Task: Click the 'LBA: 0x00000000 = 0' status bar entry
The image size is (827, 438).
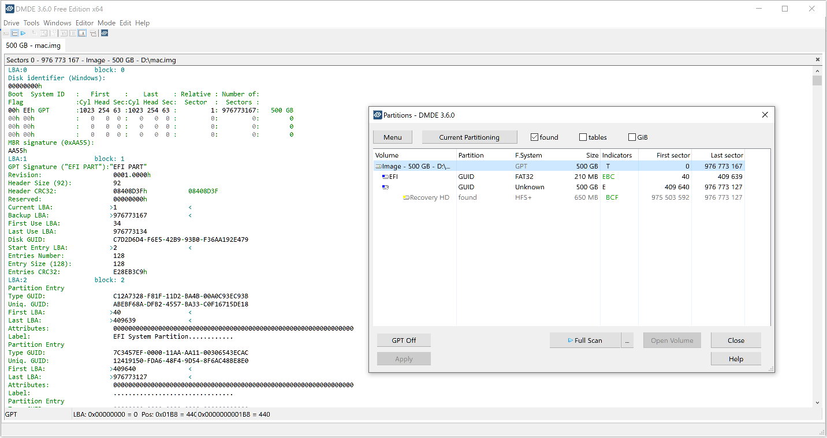Action: (106, 414)
